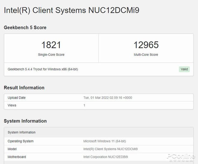This screenshot has width=198, height=164.
Task: Click the 12965 multi-core score number
Action: click(146, 45)
